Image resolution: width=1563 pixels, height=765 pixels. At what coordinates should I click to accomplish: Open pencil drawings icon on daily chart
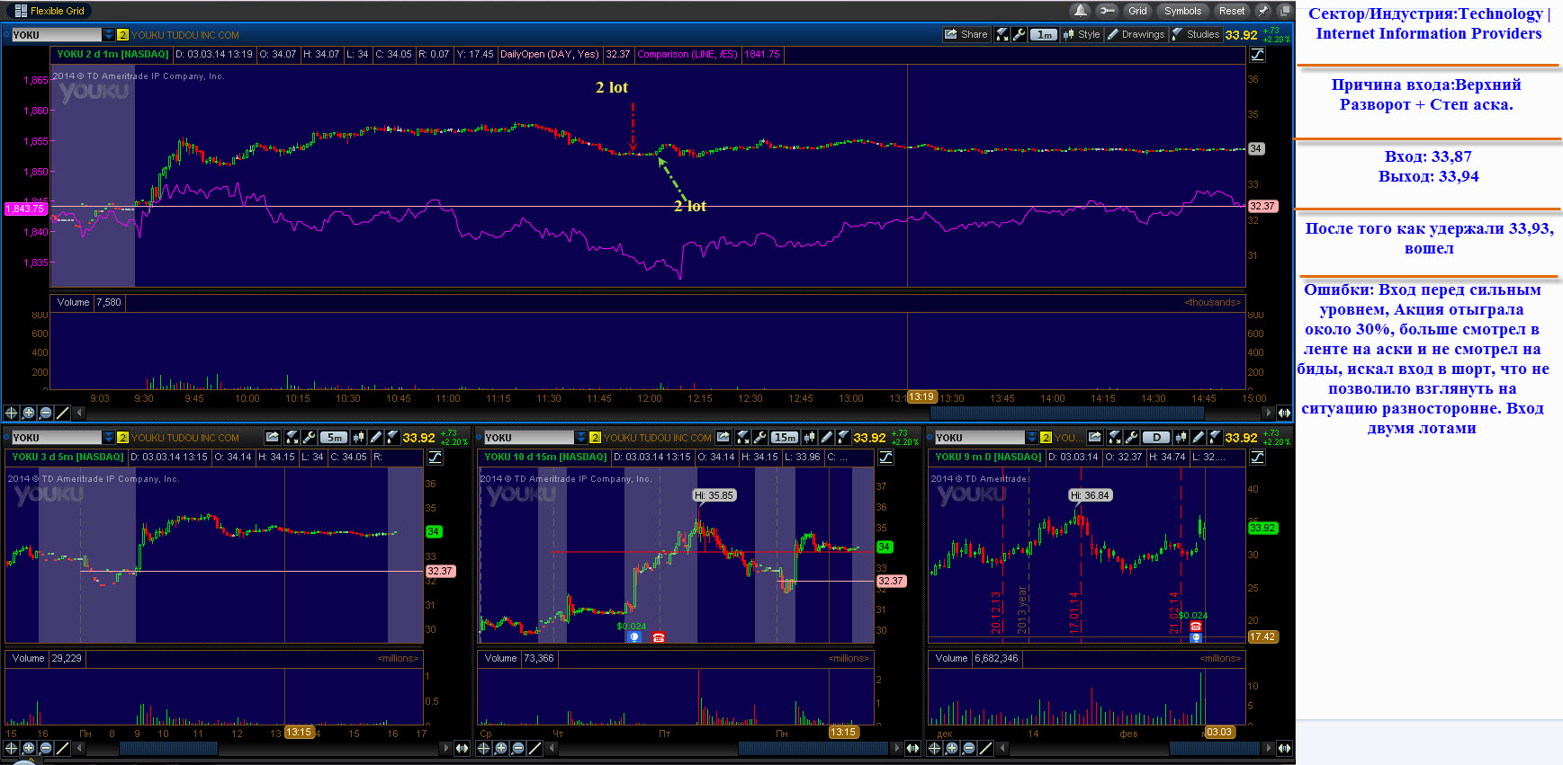tap(1199, 437)
